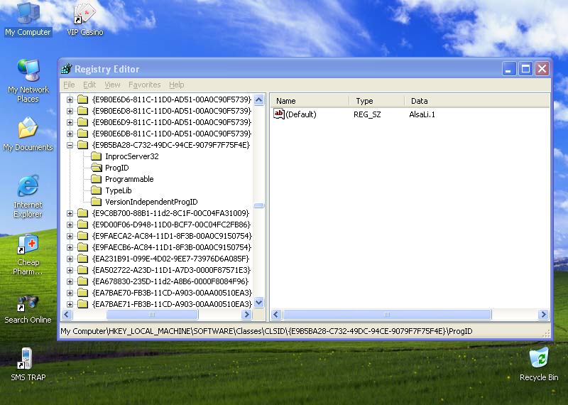Click folder icon of {EA678830-235D-11d2-A8B6-0000F8084F96}
Screen dimensions: 568x405
coord(83,281)
